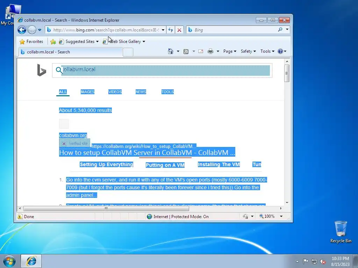Click the horizontal scrollbar right arrow
This screenshot has width=358, height=268.
281,208
